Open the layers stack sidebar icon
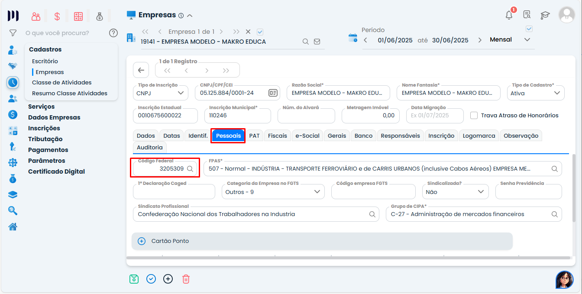 [x=13, y=195]
